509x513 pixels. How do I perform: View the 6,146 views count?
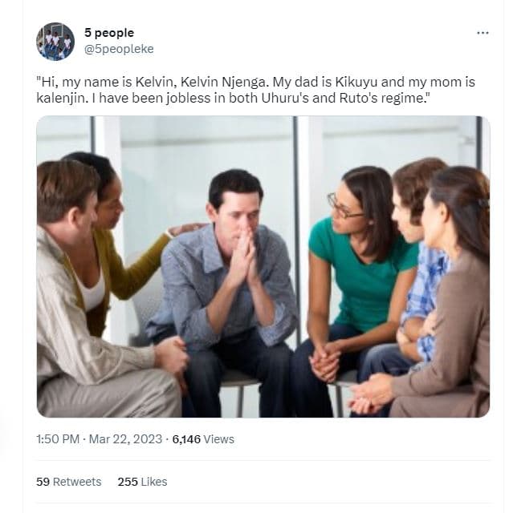(x=203, y=439)
